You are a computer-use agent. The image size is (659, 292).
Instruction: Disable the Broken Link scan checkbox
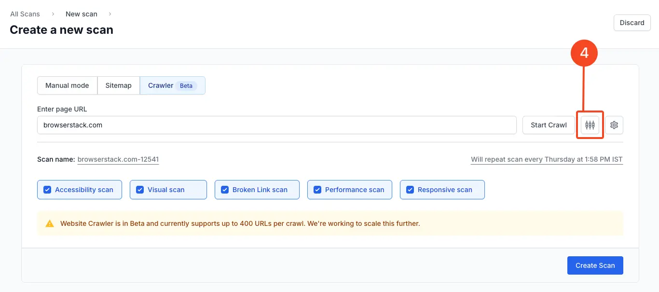(225, 190)
